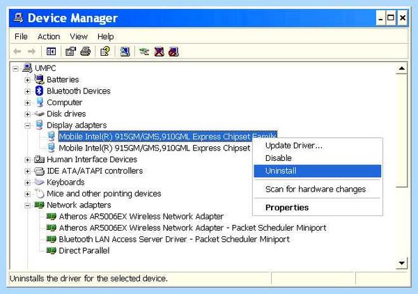
Task: Select Atheros AR5006EX Wireless Network Adapter
Action: 141,217
